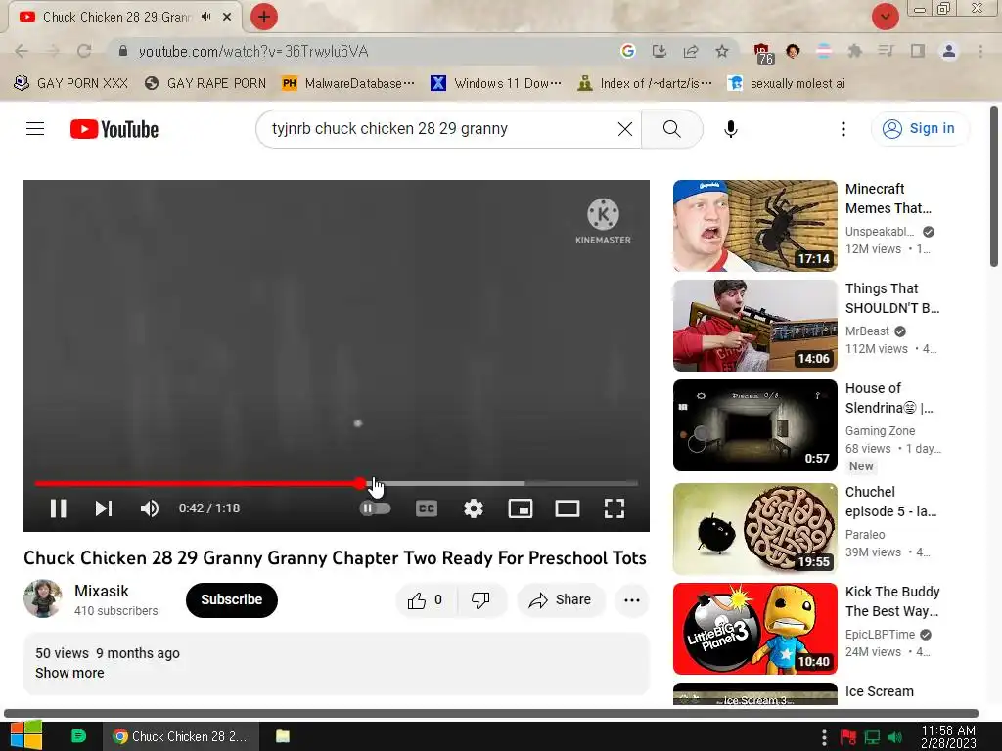This screenshot has height=751, width=1002.
Task: Open the Chrome three-dot menu
Action: [x=980, y=51]
